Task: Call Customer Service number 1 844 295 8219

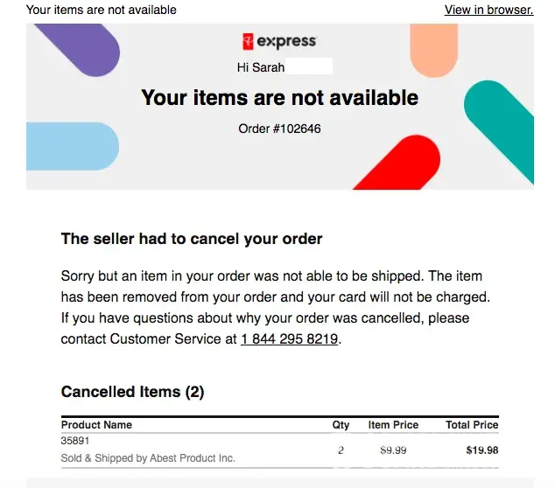Action: click(289, 338)
